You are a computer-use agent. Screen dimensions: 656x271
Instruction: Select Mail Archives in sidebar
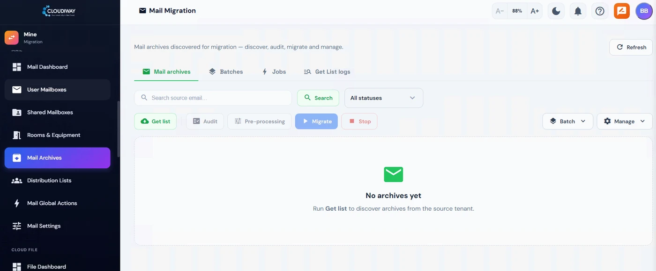[x=58, y=158]
